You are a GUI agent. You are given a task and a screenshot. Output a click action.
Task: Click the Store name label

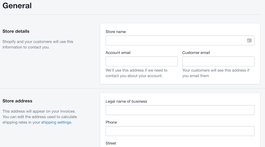[x=116, y=32]
